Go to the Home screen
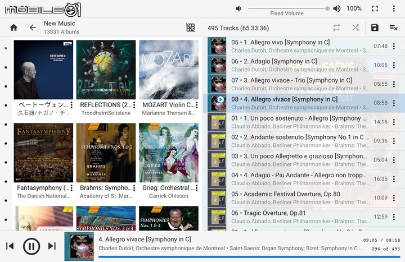Image resolution: width=405 pixels, height=262 pixels. (x=13, y=27)
